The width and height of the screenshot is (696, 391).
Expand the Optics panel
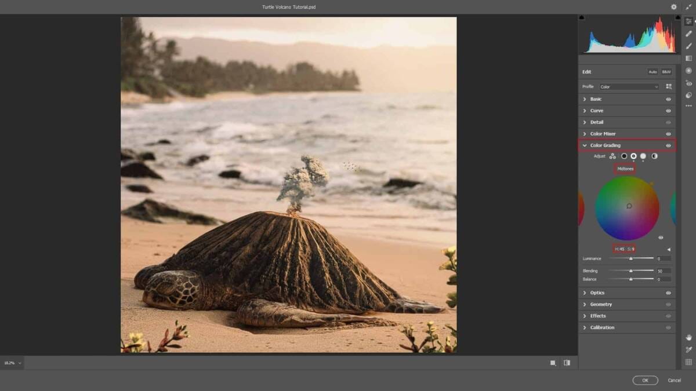click(597, 293)
